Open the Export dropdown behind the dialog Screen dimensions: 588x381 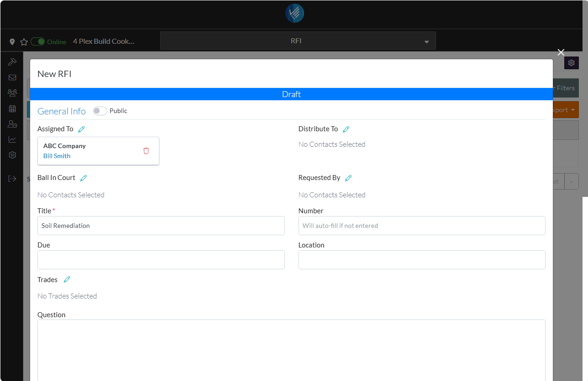pos(566,110)
